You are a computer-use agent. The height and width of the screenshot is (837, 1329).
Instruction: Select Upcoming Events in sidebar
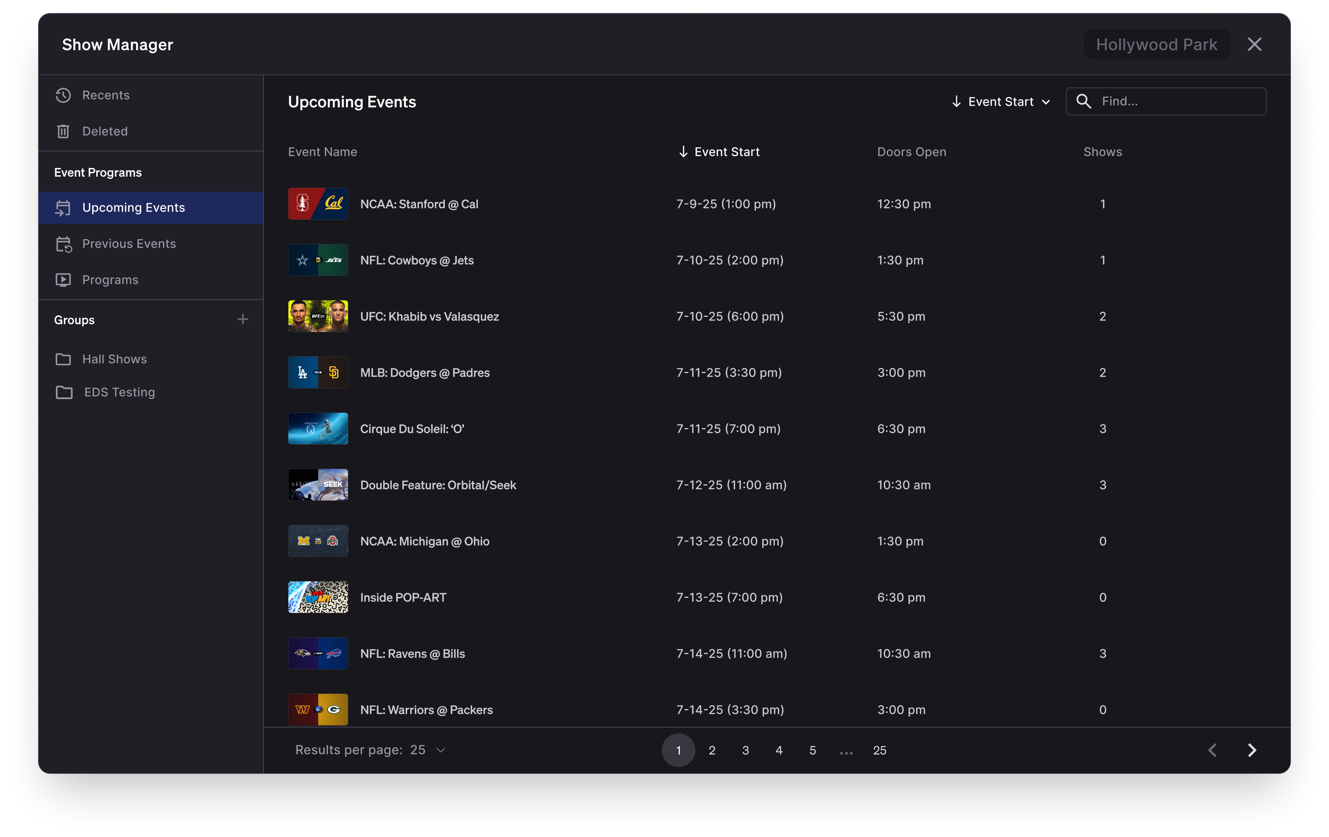[x=134, y=207]
